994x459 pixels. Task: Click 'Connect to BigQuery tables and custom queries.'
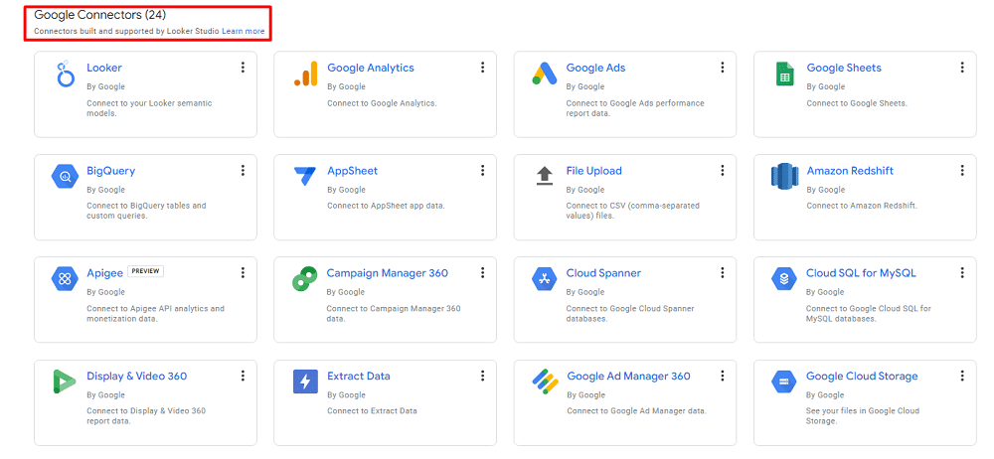point(146,211)
